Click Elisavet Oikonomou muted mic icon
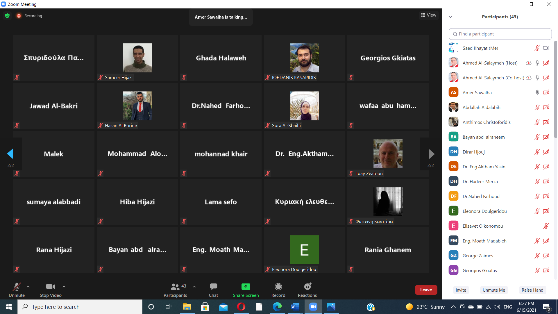The width and height of the screenshot is (558, 314). pos(546,226)
